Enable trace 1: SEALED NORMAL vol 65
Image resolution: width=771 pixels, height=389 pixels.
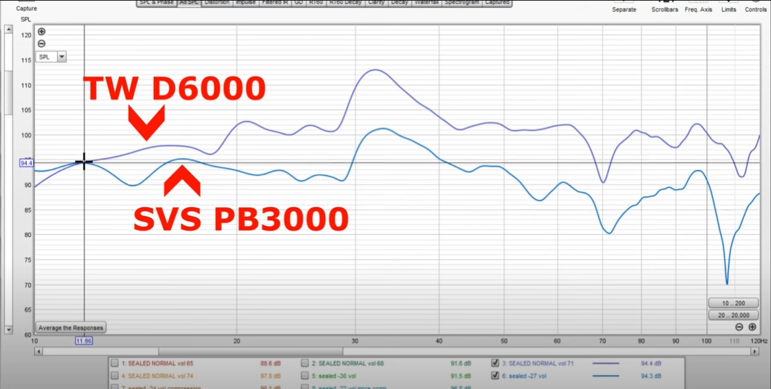[x=114, y=363]
